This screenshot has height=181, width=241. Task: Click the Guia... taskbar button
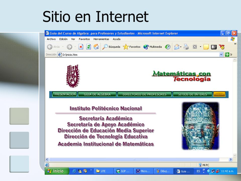click(x=184, y=171)
